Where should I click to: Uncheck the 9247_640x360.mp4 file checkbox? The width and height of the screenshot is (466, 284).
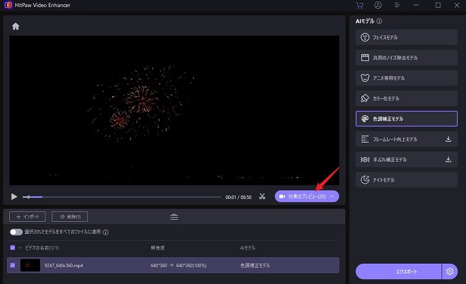coord(13,265)
